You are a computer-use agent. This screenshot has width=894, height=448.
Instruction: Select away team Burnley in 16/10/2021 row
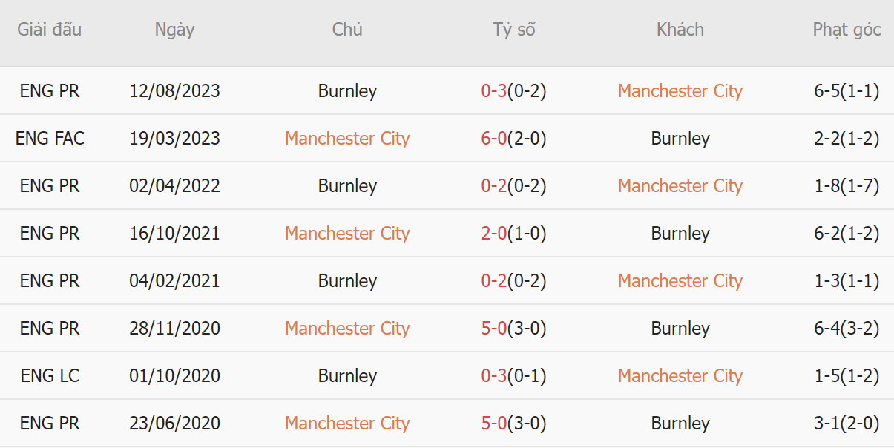click(x=680, y=234)
